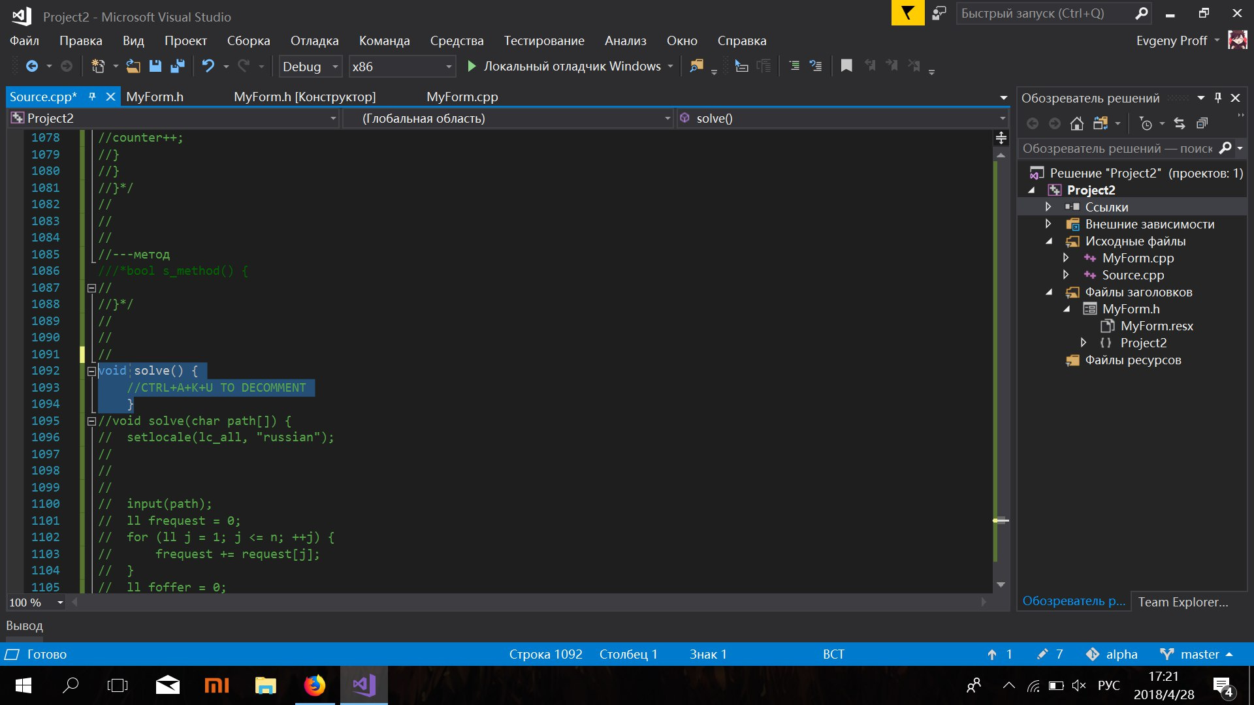
Task: Click the Uncomment Selection icon
Action: pyautogui.click(x=816, y=66)
